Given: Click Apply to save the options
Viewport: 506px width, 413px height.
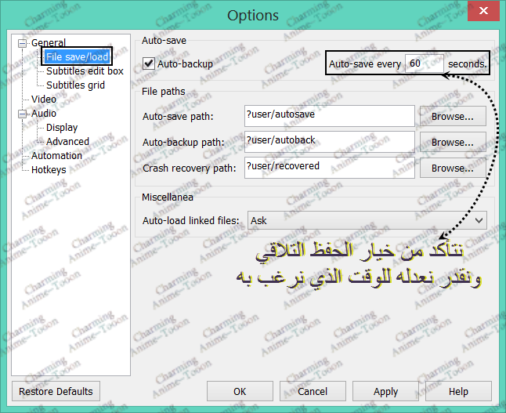Looking at the screenshot, I should coord(385,391).
